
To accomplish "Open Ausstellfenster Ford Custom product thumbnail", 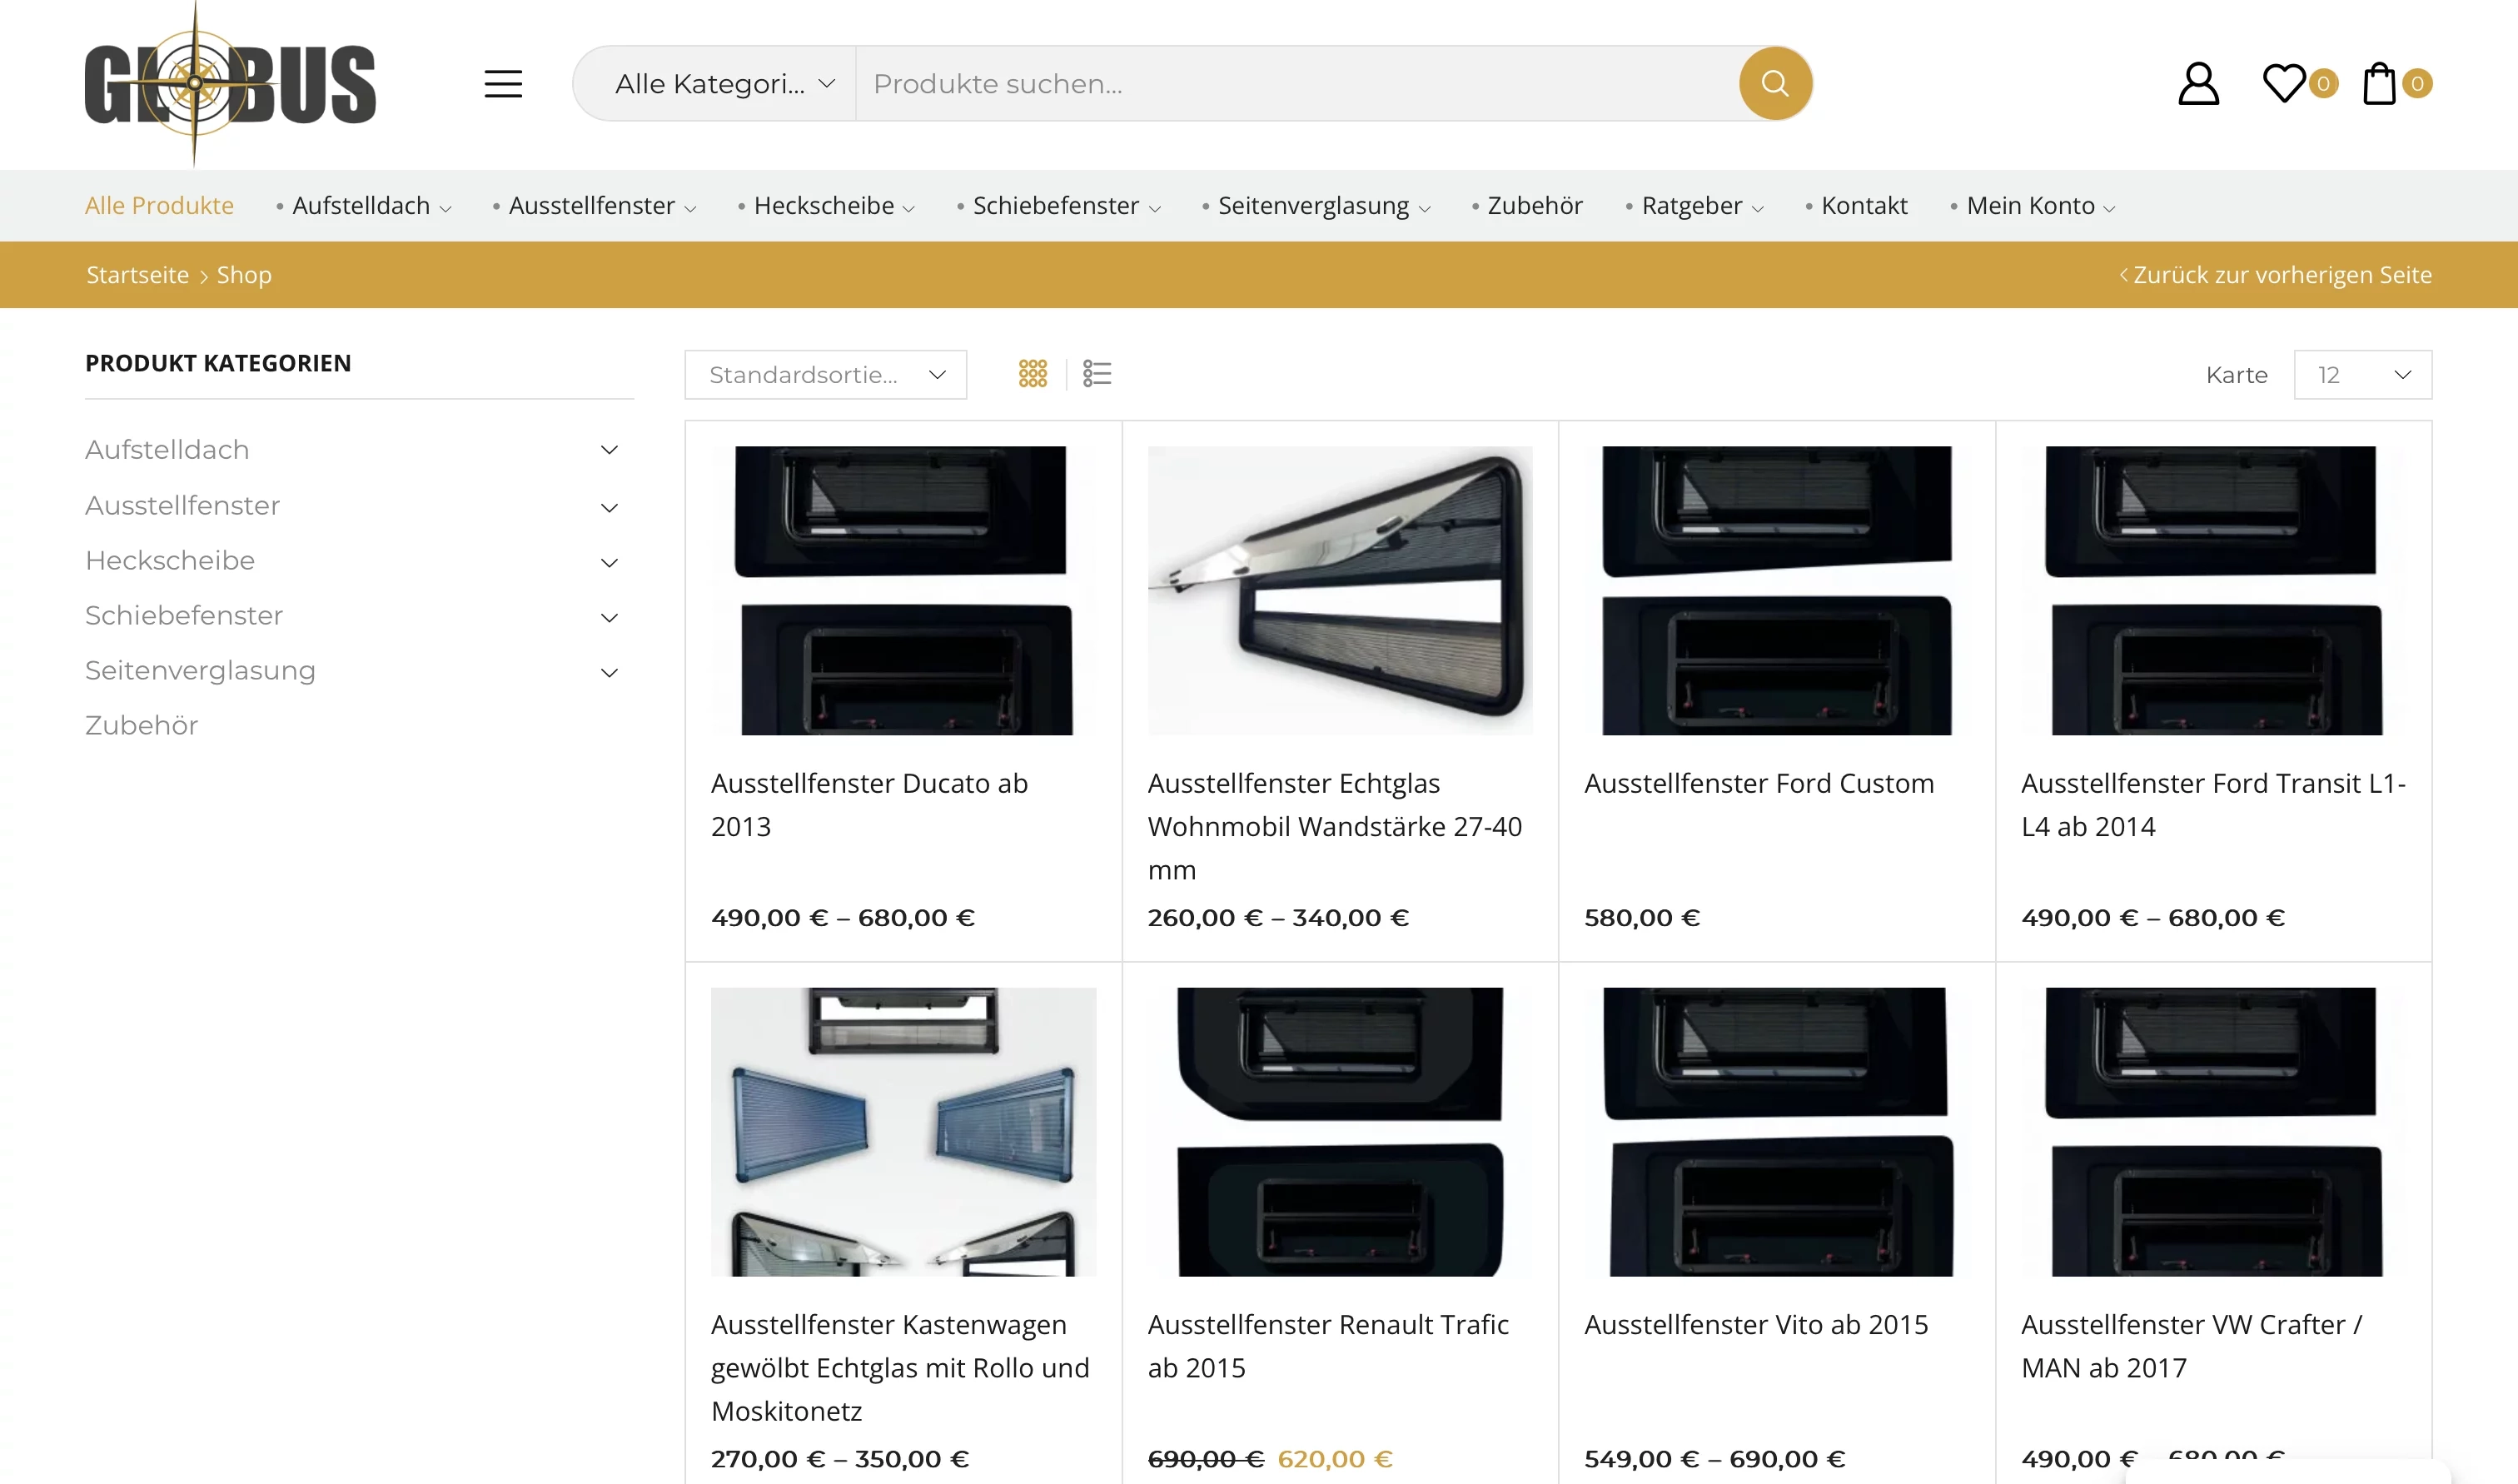I will [x=1775, y=590].
